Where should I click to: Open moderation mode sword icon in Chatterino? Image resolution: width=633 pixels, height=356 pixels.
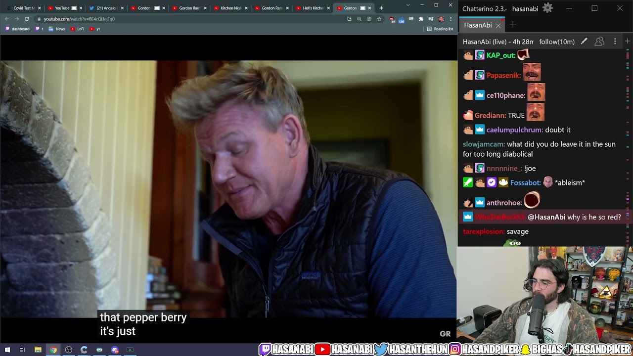tap(584, 42)
